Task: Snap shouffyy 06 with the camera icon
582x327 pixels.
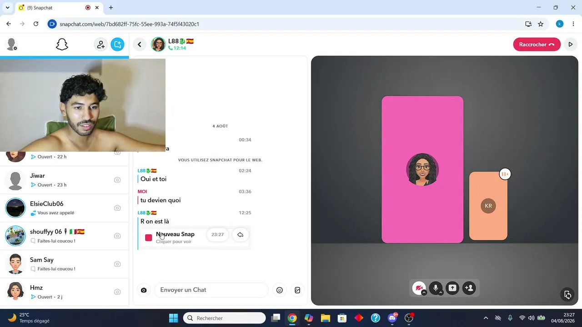Action: coord(117,236)
